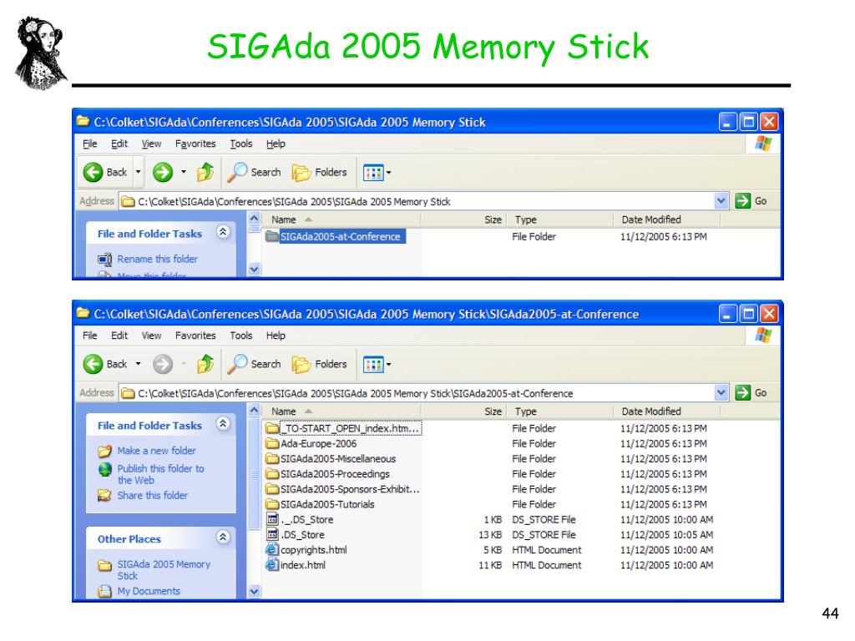Click Back arrow icon in top Explorer window
This screenshot has height=641, width=855.
tap(93, 173)
